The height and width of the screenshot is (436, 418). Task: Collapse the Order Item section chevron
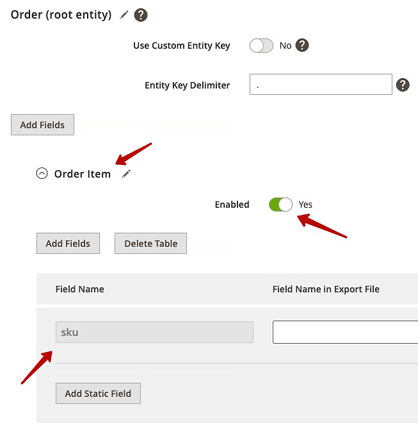[x=42, y=174]
